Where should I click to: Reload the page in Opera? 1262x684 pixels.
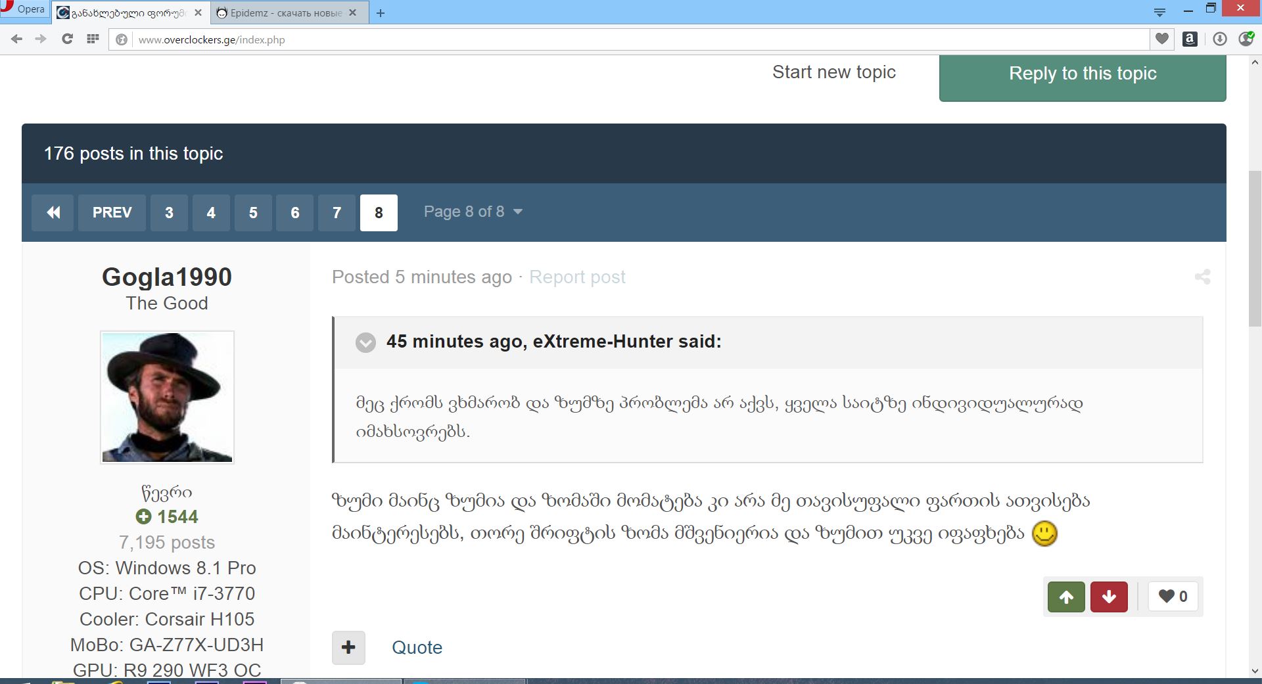[x=67, y=39]
